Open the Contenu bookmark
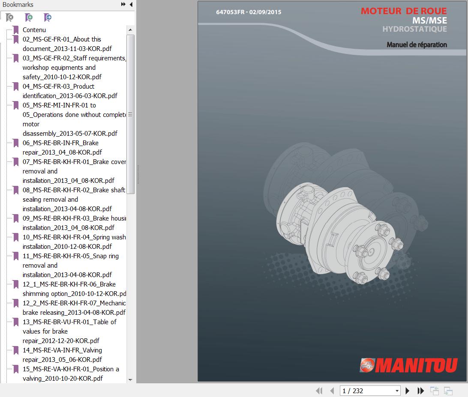 point(34,30)
